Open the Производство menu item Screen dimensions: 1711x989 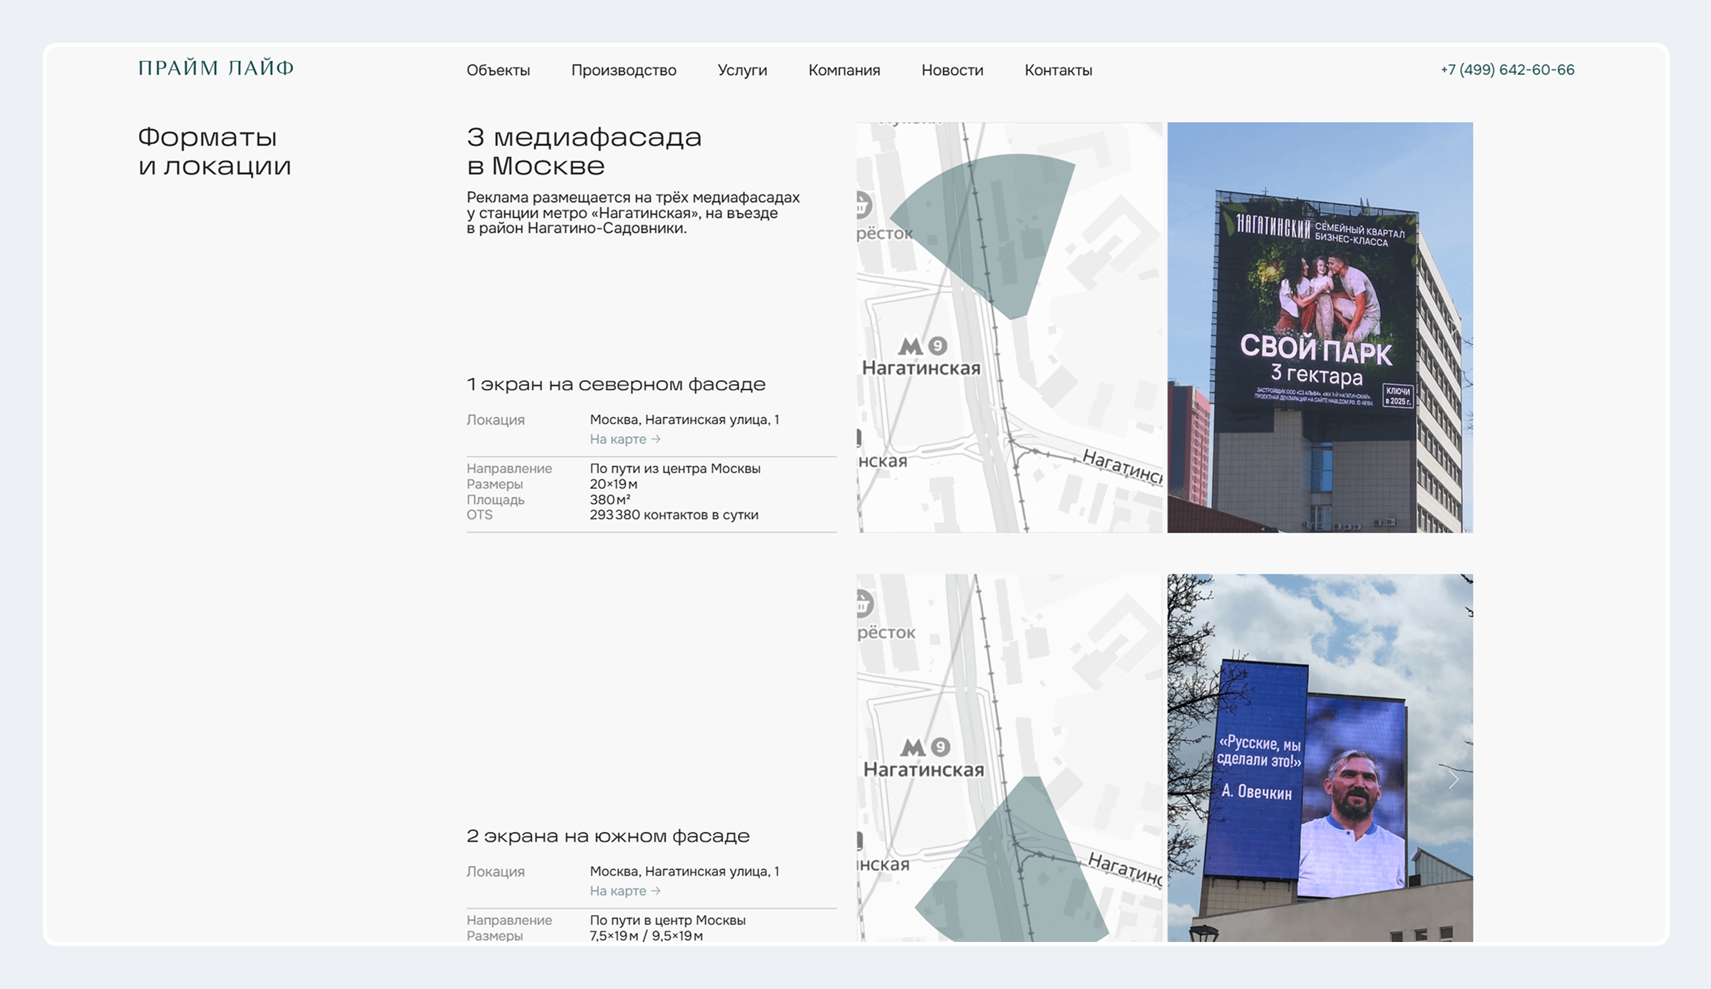click(623, 71)
